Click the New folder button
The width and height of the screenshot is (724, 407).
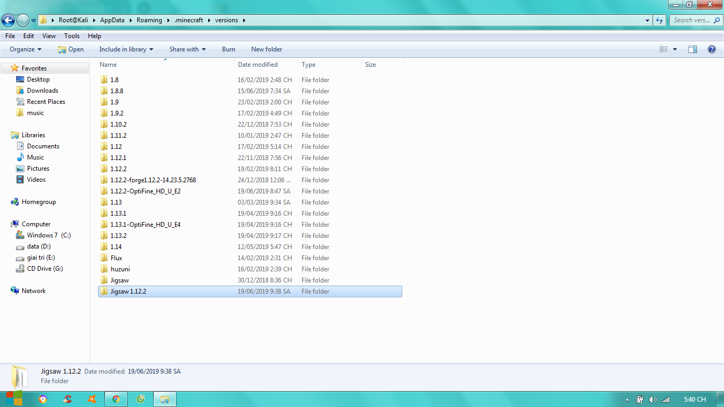267,49
